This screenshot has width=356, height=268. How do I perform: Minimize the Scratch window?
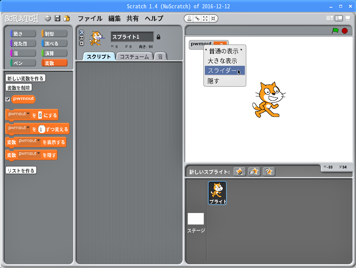[x=331, y=7]
